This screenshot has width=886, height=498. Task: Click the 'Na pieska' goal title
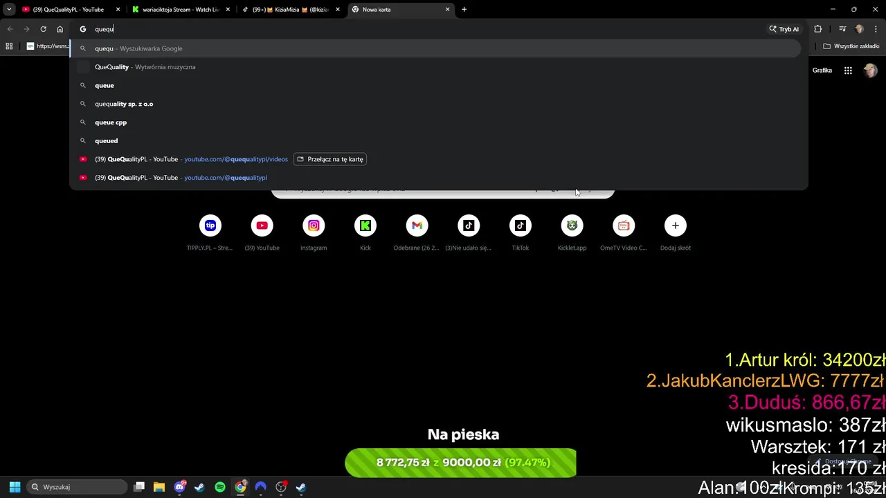463,434
